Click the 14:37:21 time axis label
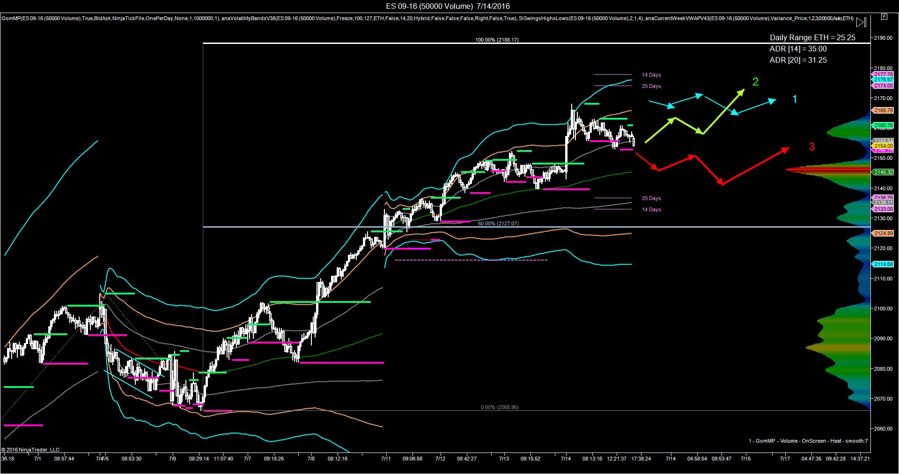 860,459
